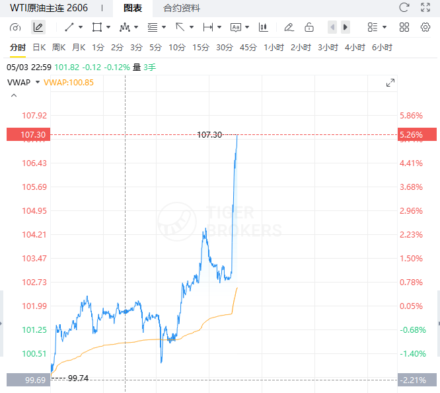Screen dimensions: 440x393
Task: Toggle the drawing pencil tool button
Action: point(38,27)
